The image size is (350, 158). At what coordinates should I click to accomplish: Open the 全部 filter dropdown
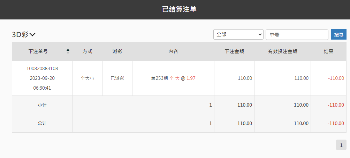coord(238,35)
